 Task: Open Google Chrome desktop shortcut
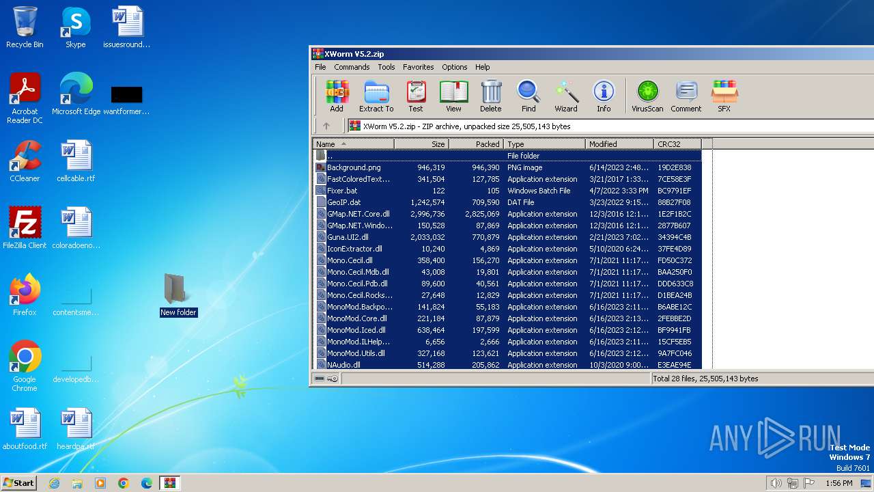pos(25,366)
